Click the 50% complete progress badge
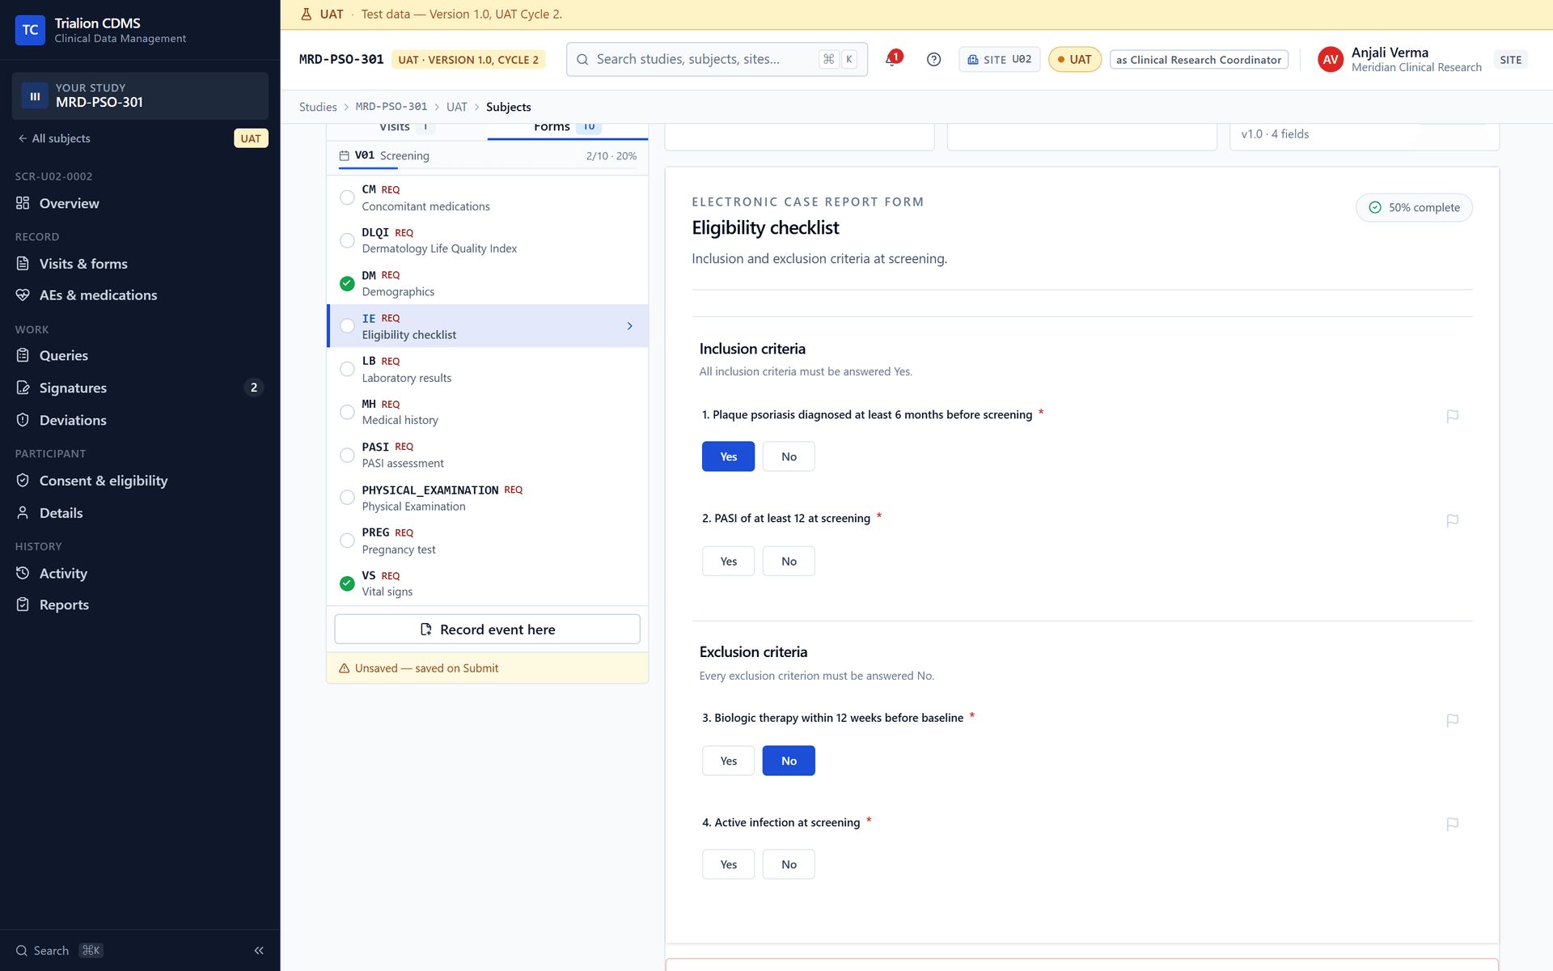The image size is (1553, 971). 1414,207
